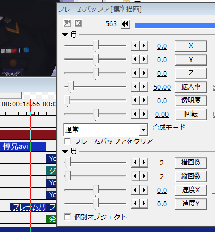Click the 拡大率 slider handle

pos(70,87)
